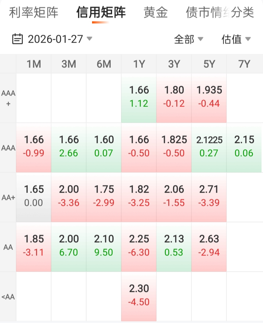This screenshot has width=263, height=323.
Task: Click the calendar icon beside the date
Action: pos(18,39)
